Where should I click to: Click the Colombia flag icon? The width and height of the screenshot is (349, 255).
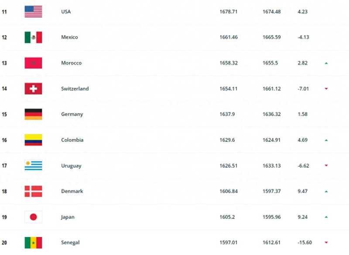[33, 140]
